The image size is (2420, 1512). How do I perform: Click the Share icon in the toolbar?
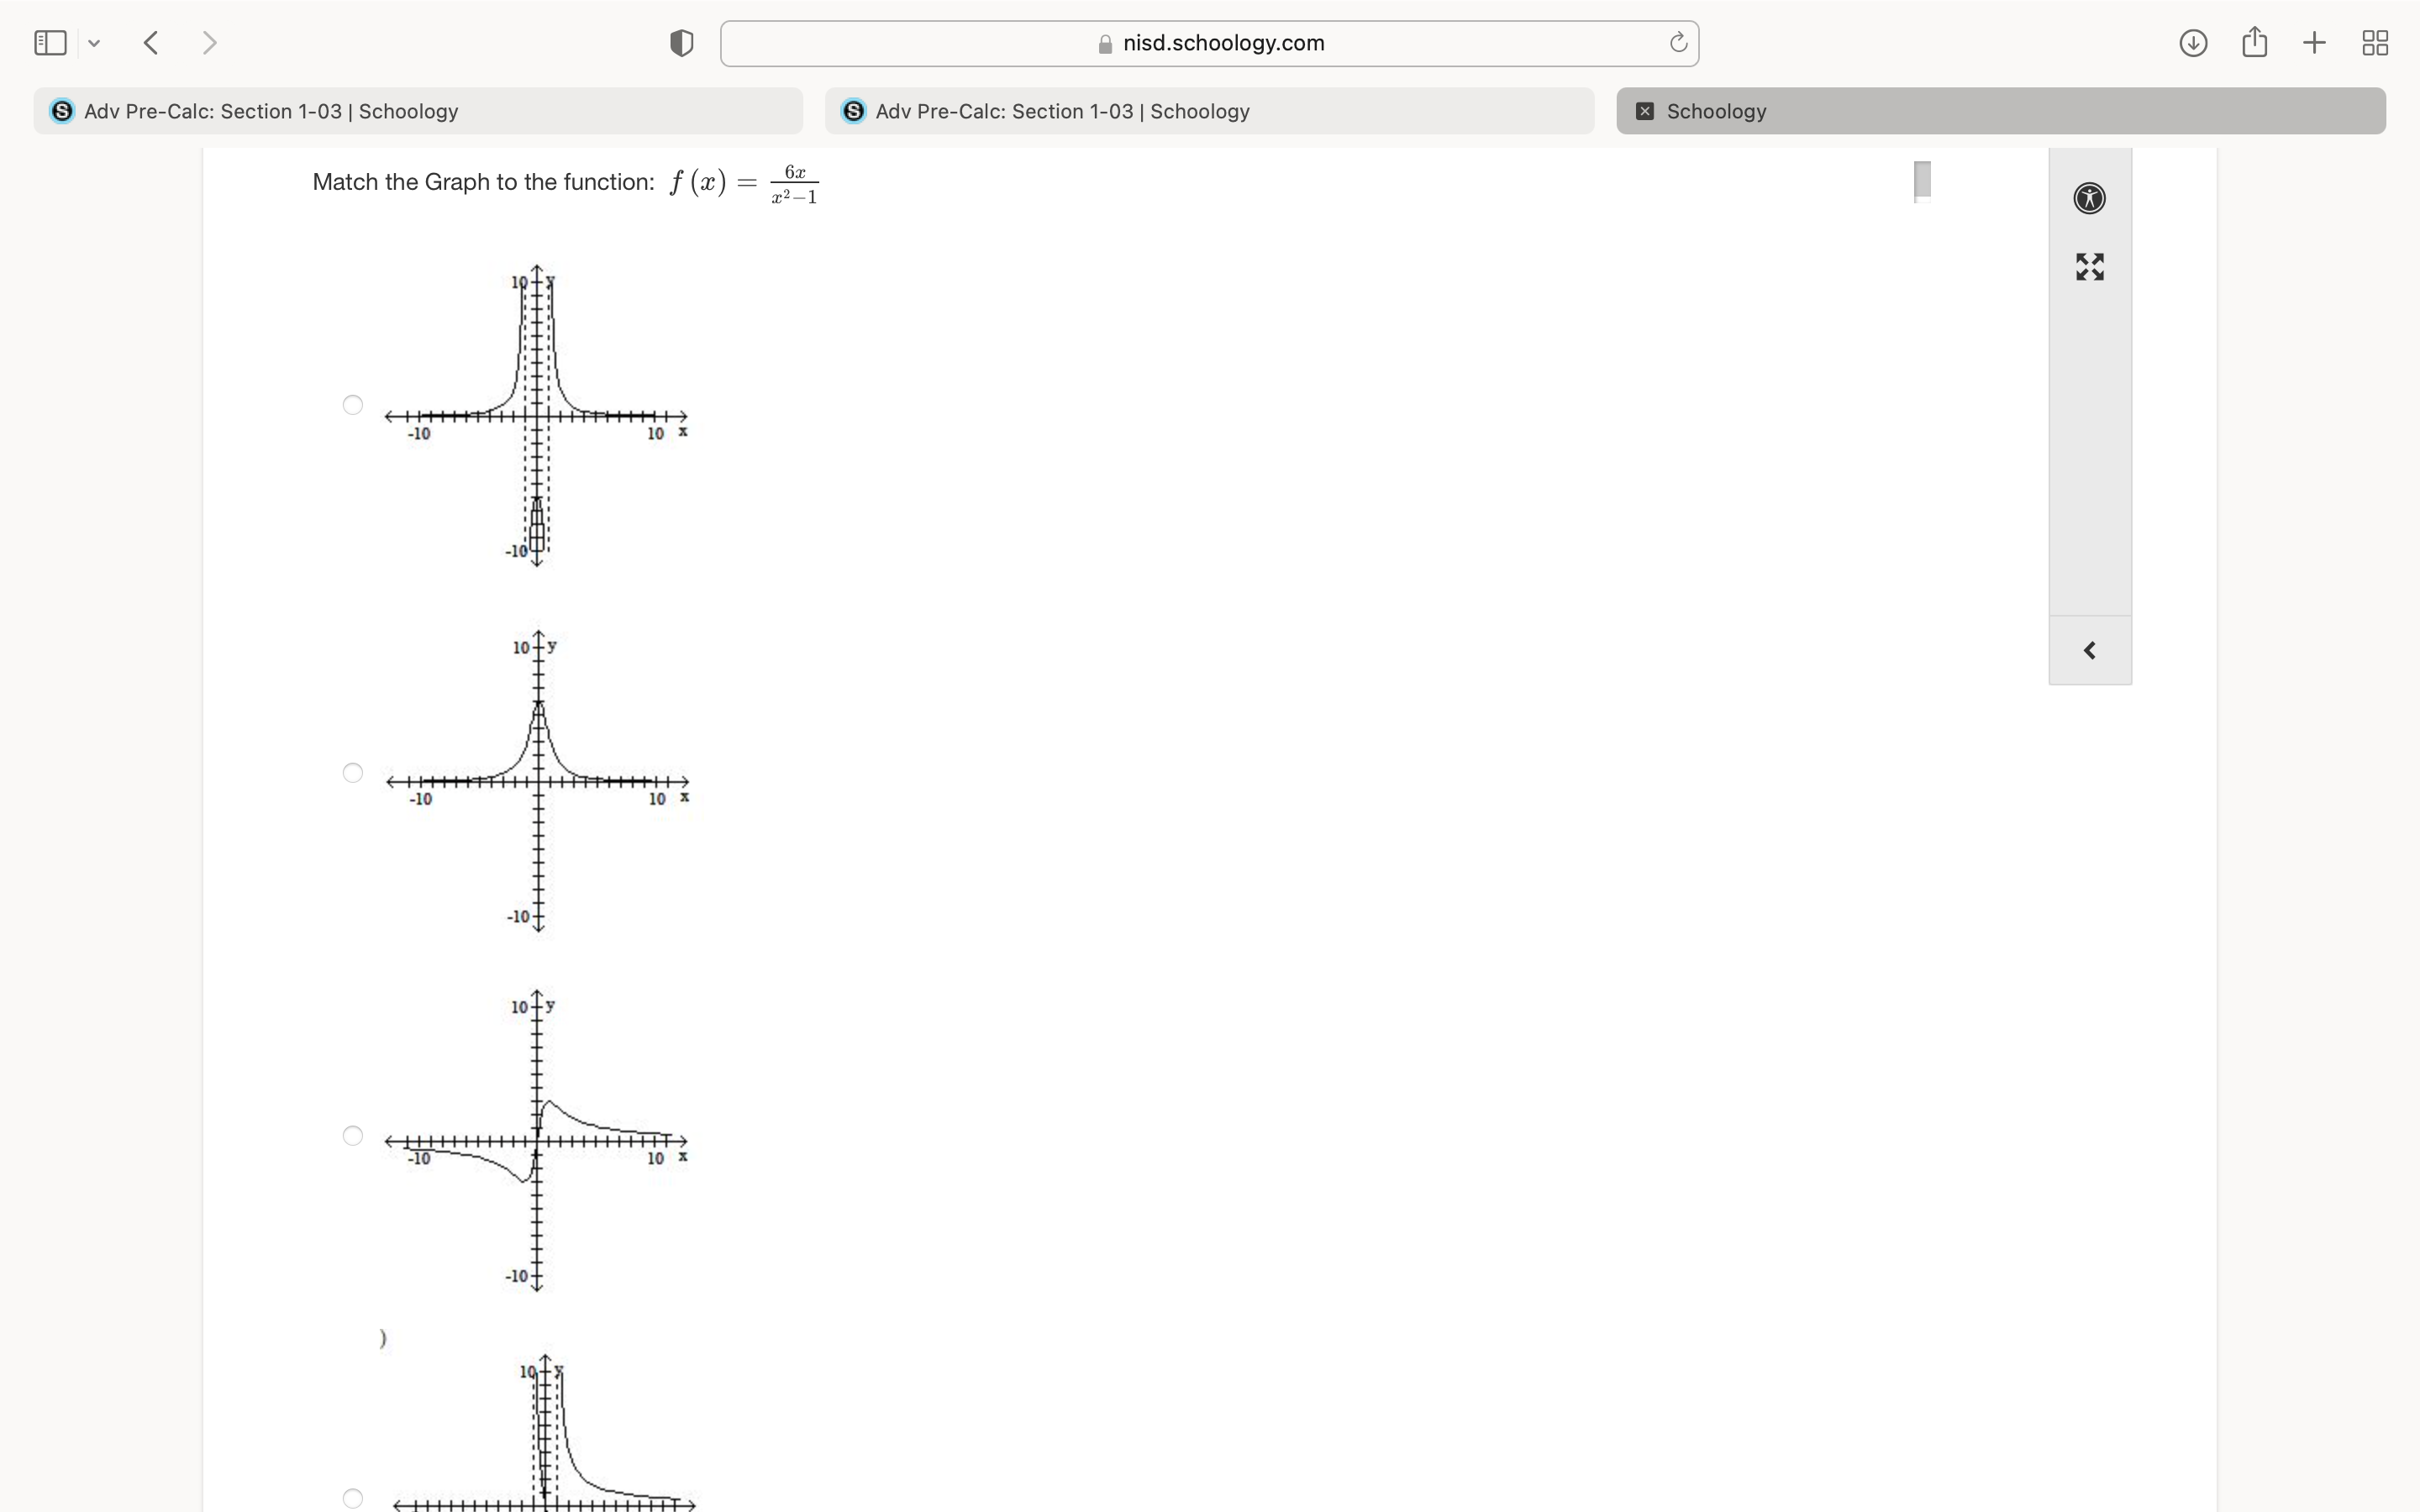(2254, 43)
